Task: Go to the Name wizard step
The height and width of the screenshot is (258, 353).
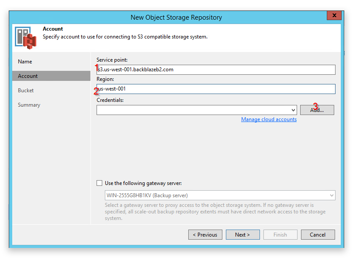Action: pyautogui.click(x=25, y=62)
